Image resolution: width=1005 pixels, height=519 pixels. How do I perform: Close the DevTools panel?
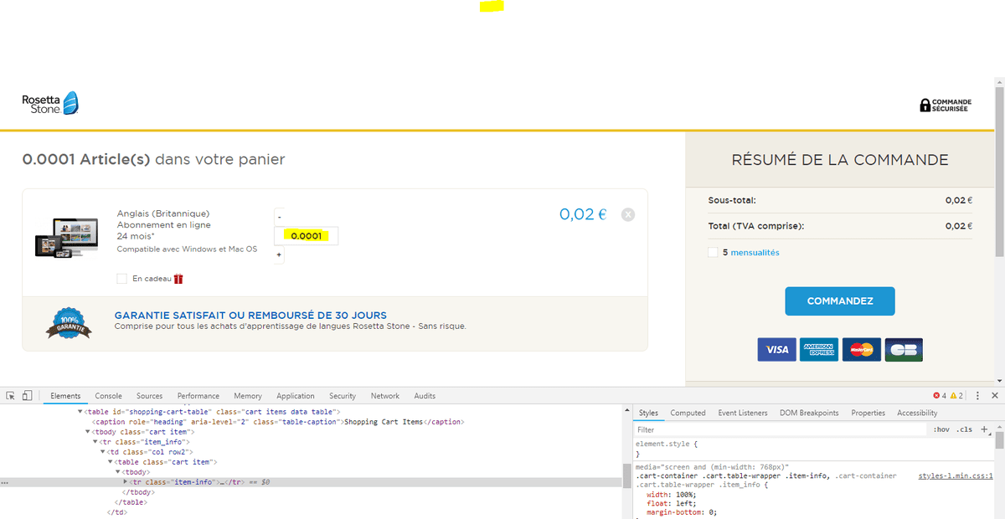994,395
